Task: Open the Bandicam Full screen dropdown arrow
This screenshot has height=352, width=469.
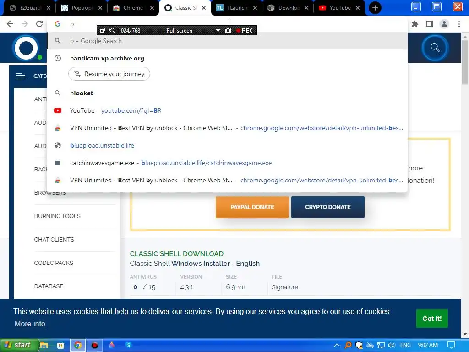Action: point(218,31)
